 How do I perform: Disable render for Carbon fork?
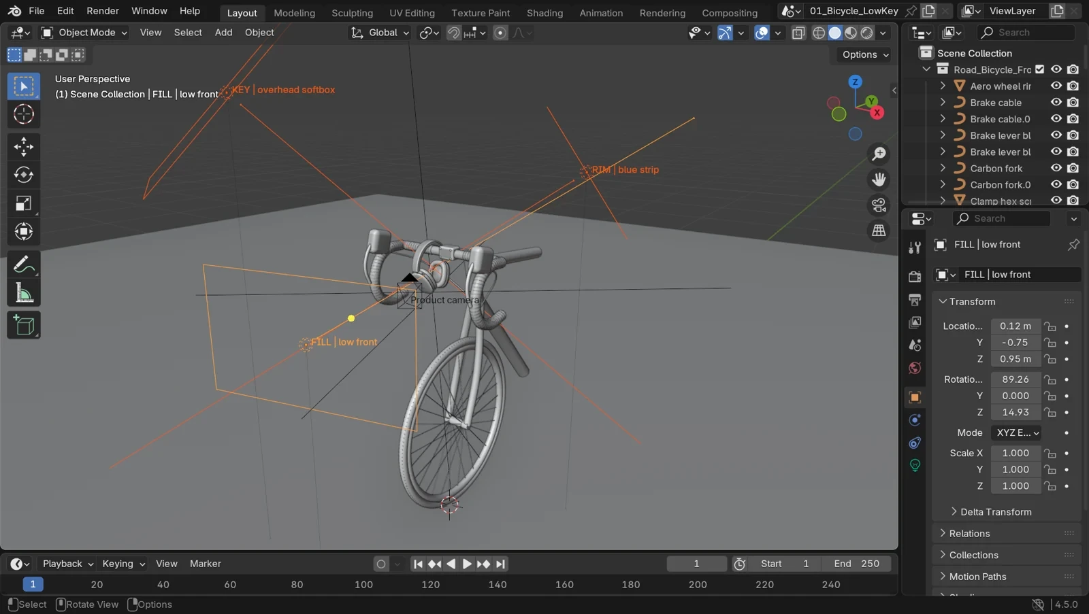1073,169
